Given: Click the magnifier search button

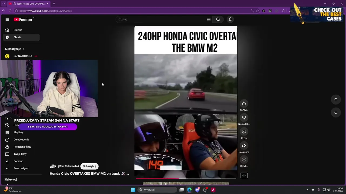Looking at the screenshot, I should pyautogui.click(x=218, y=19).
